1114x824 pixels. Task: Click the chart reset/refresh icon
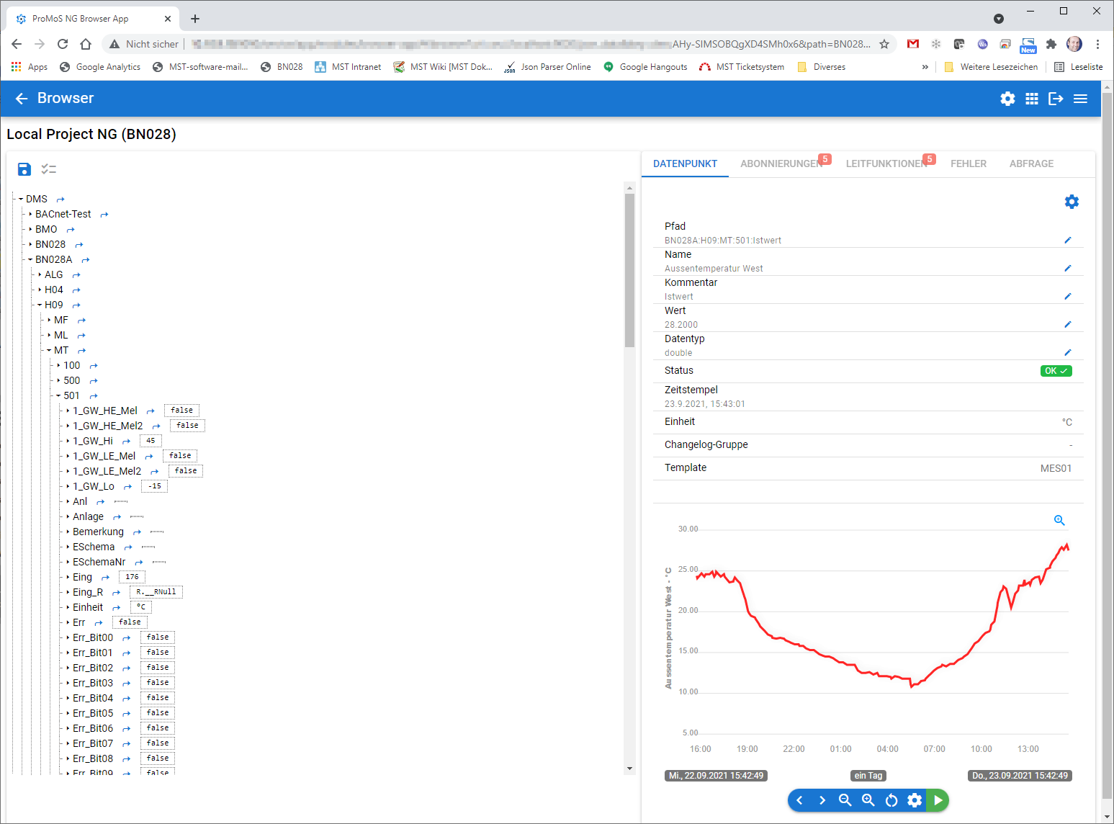coord(891,800)
